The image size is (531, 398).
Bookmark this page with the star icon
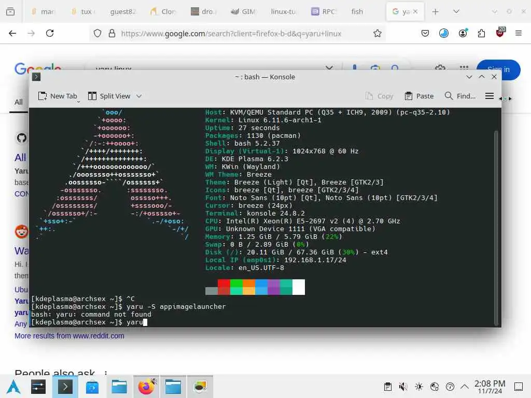(x=378, y=33)
